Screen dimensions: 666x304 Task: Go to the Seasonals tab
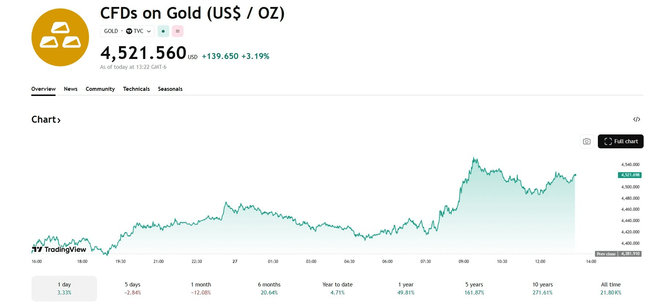point(170,89)
